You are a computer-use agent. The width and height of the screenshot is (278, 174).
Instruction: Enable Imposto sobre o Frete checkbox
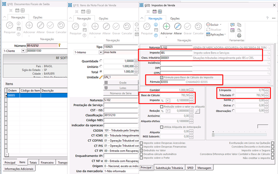[x=141, y=158]
